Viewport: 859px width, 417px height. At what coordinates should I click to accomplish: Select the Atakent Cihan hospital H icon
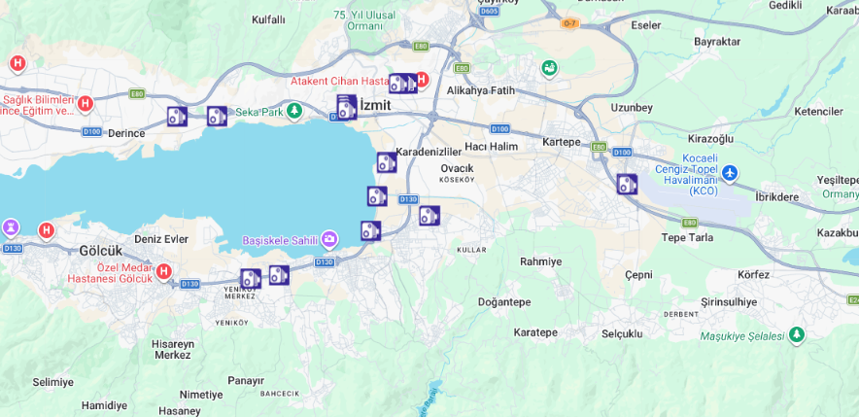tap(421, 80)
